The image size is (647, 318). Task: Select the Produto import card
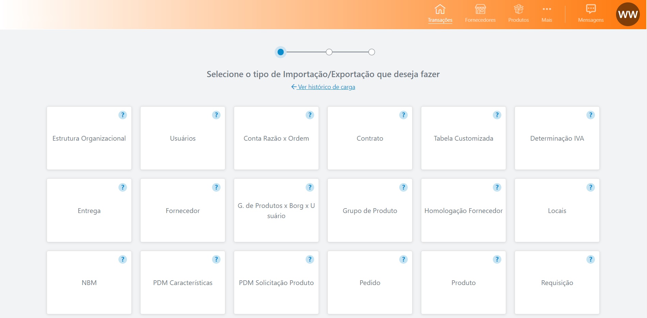pyautogui.click(x=464, y=283)
